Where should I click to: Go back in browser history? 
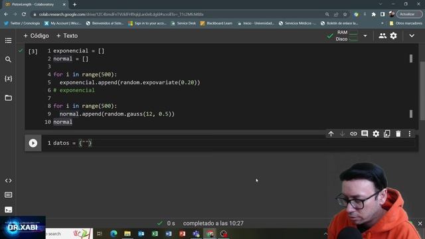pos(6,14)
